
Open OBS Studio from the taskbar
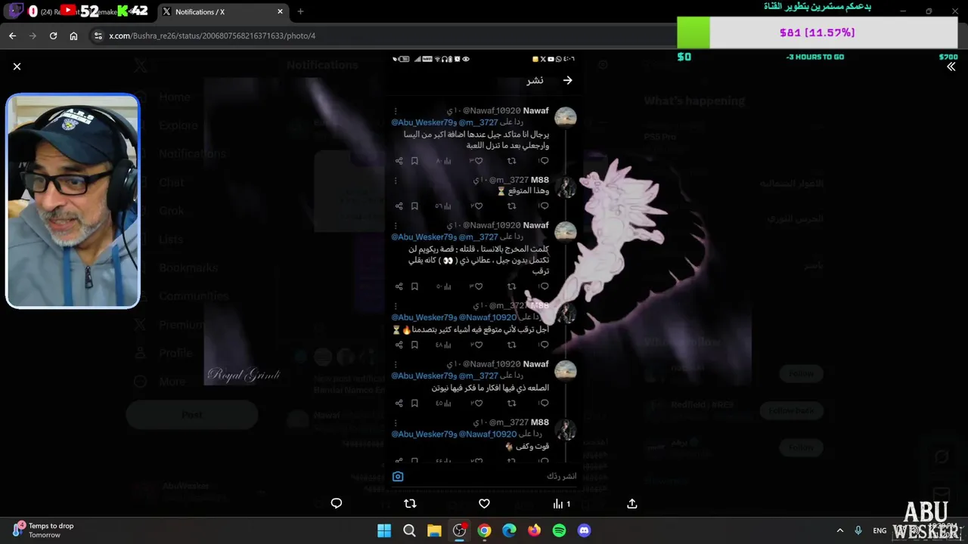[459, 530]
